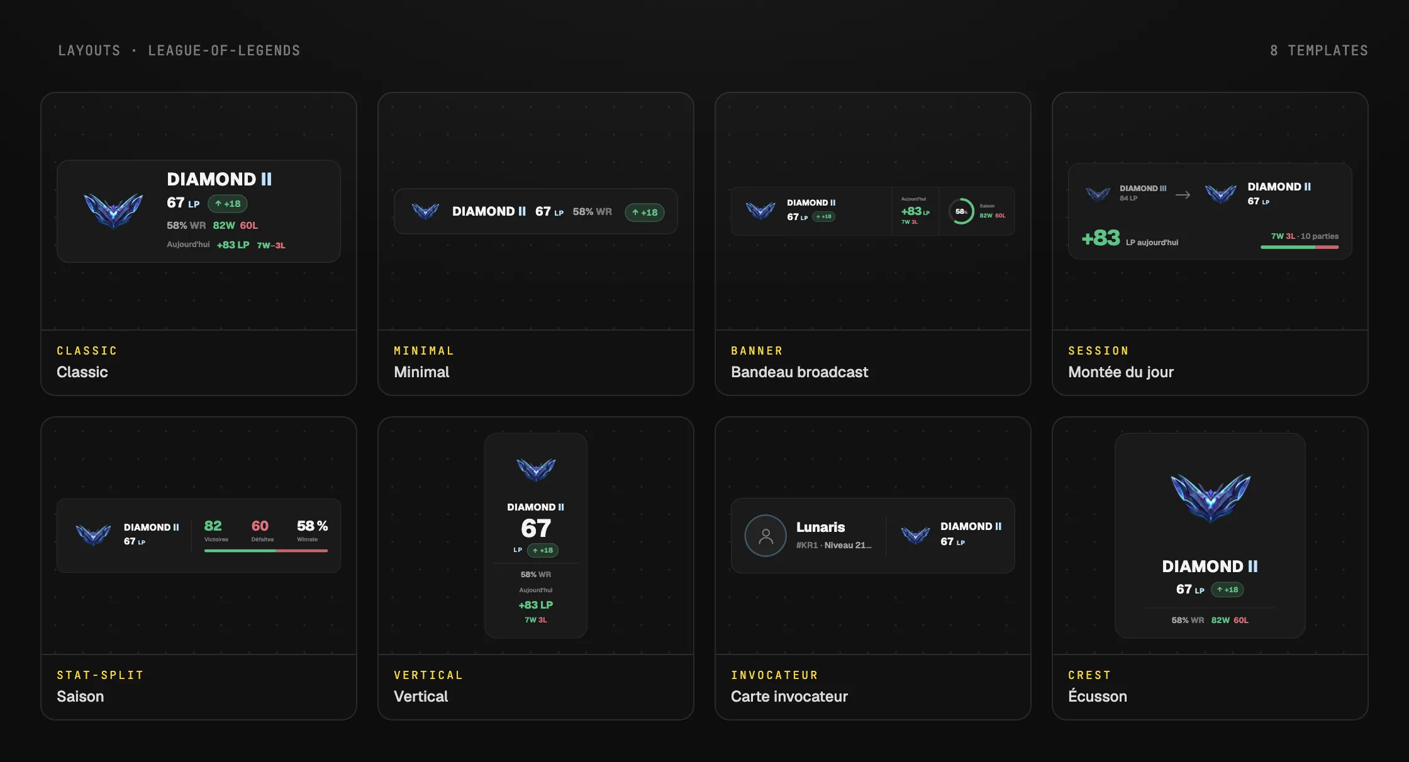Click the Diamond emblem in Carte invocateur preview
The height and width of the screenshot is (762, 1409).
coord(915,535)
